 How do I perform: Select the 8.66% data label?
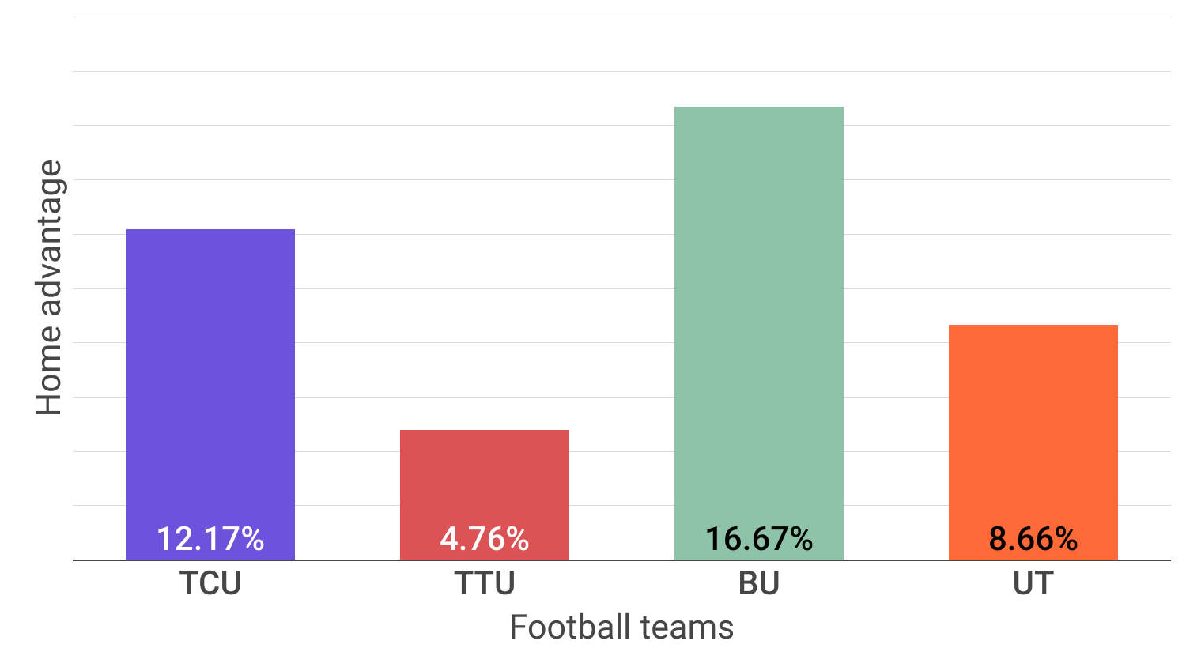[x=1033, y=539]
